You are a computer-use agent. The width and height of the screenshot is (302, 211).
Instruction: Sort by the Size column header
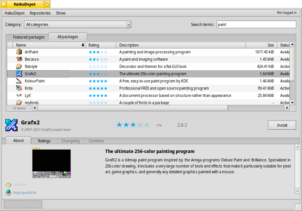[x=261, y=45]
